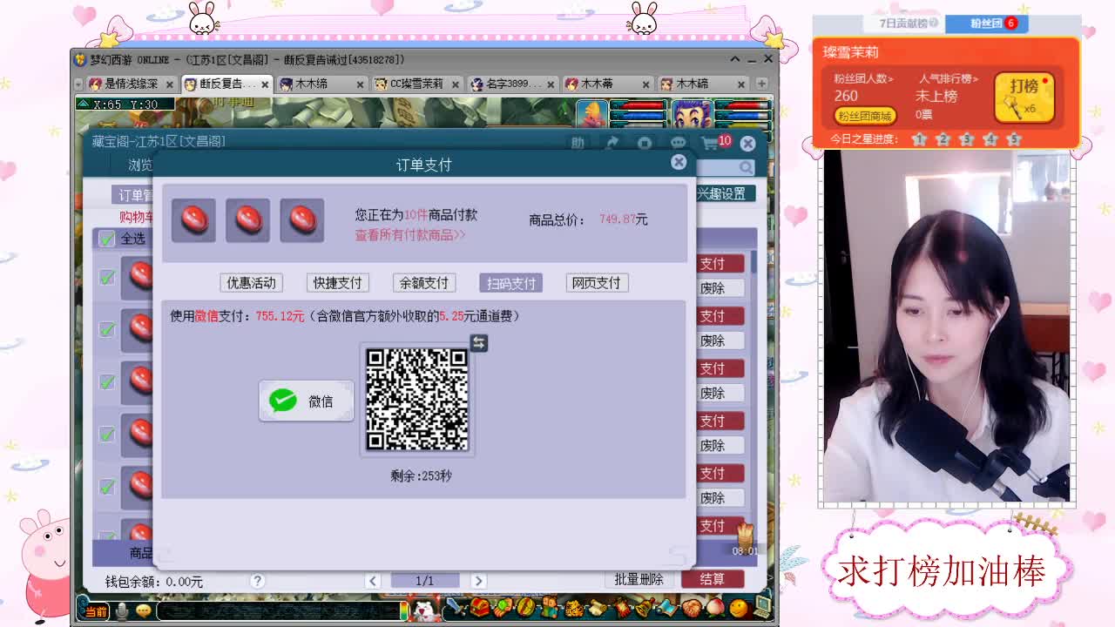1115x627 pixels.
Task: Click the 批量删除 button
Action: [639, 579]
